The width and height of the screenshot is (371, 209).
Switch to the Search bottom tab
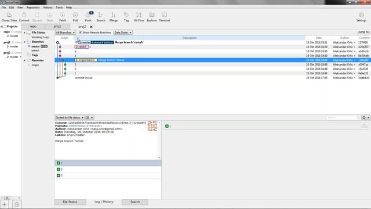135,202
